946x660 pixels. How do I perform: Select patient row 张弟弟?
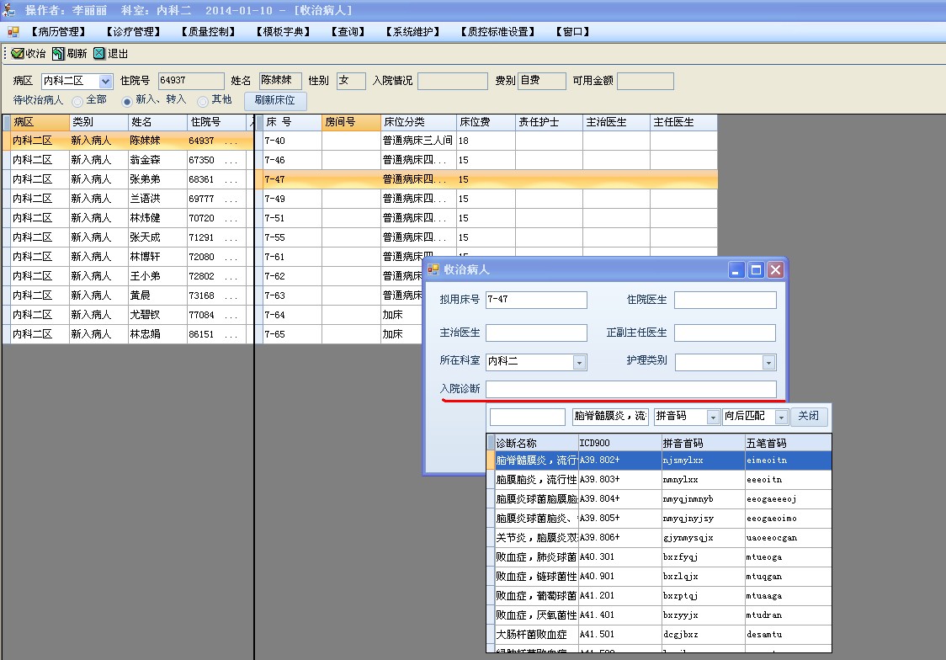(x=129, y=179)
